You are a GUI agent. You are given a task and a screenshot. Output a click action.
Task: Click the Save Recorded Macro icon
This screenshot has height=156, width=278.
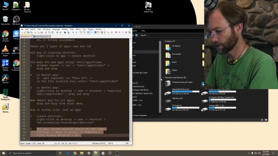tap(129, 32)
